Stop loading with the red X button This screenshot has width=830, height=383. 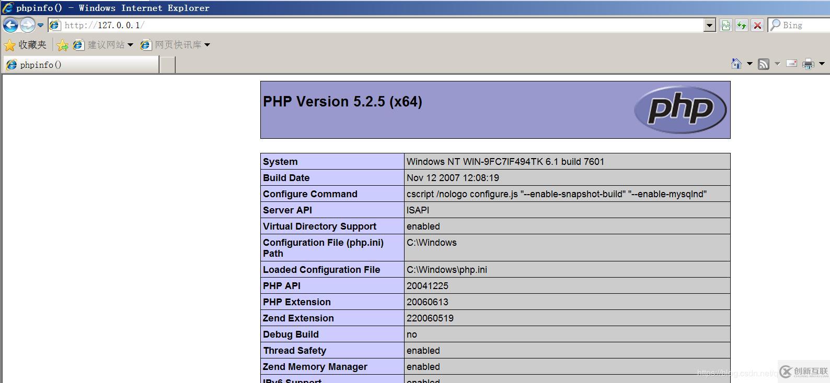point(757,25)
